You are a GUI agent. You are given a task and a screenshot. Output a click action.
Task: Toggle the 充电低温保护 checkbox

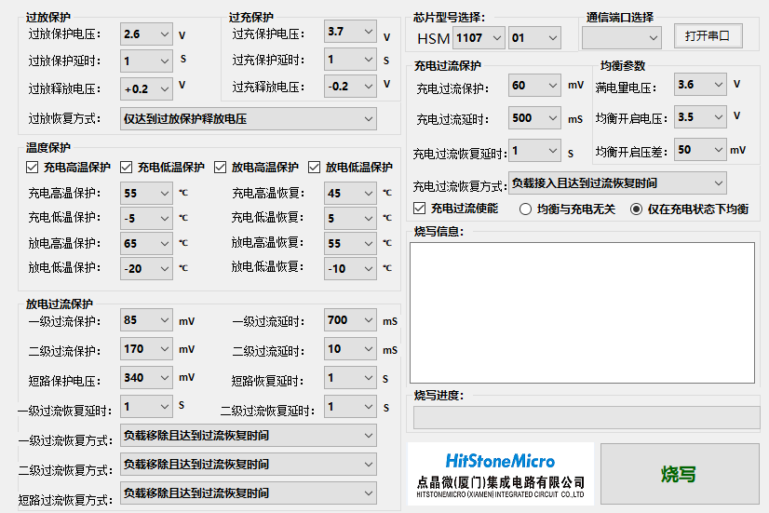point(127,168)
